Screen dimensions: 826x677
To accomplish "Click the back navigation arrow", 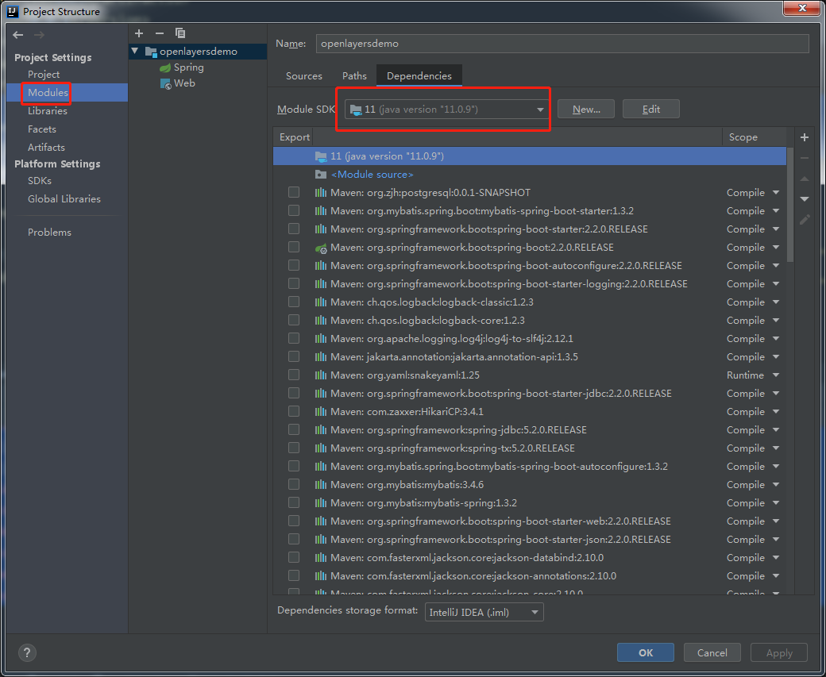I will click(x=18, y=35).
